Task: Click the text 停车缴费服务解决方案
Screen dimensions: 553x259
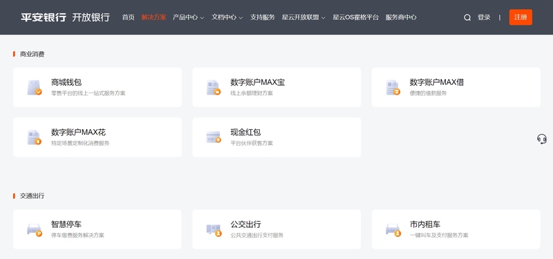Action: [x=77, y=236]
